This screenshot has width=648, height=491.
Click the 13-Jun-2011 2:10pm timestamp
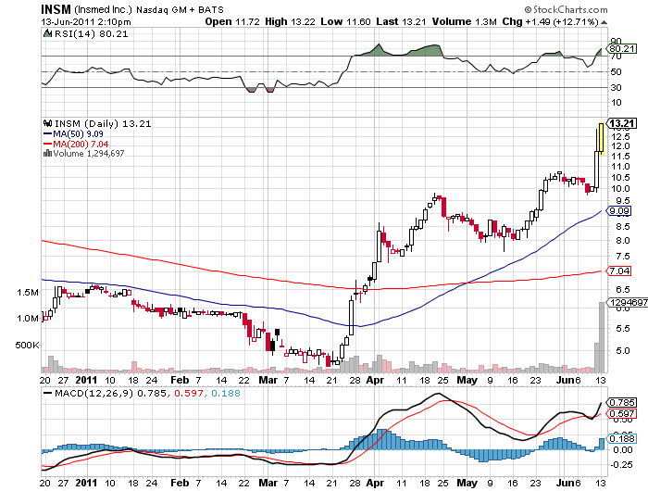coord(86,22)
